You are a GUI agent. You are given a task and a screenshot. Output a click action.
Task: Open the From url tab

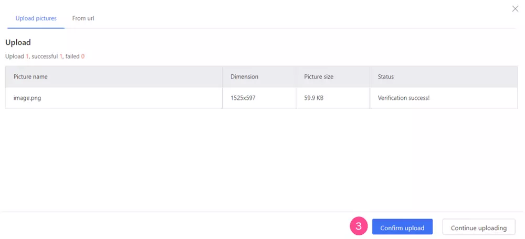pyautogui.click(x=83, y=18)
